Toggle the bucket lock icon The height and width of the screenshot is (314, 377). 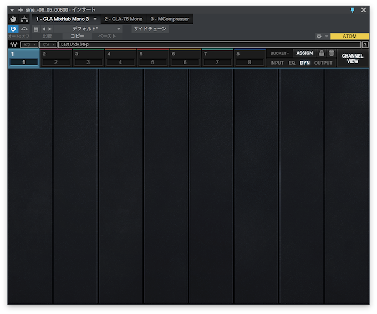coord(322,53)
